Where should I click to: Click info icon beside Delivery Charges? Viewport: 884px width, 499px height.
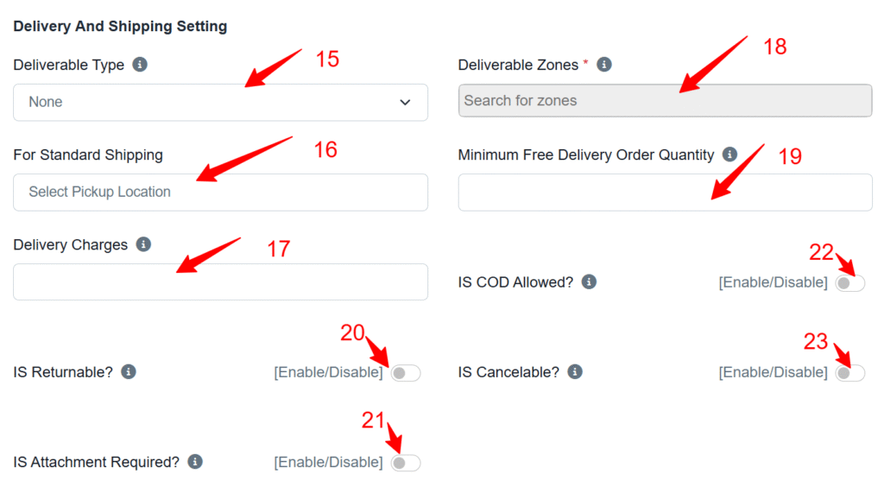click(x=143, y=244)
